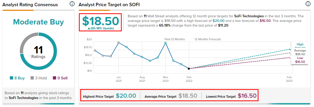This screenshot has height=107, width=314.
Task: Select the gray 3 Hold legend swatch
Action: (x=32, y=78)
